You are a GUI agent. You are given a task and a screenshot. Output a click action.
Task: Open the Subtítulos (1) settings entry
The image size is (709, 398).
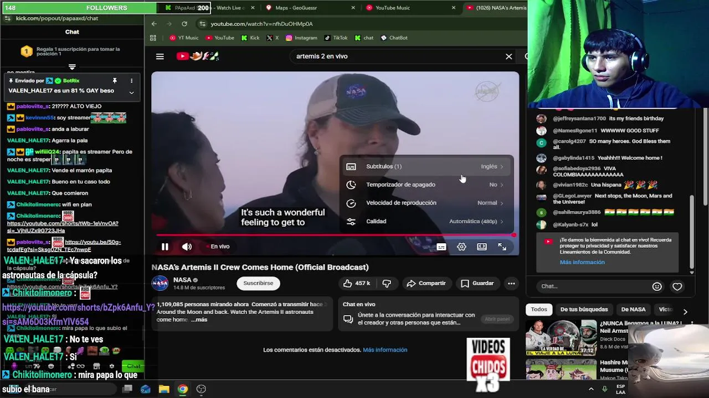pyautogui.click(x=425, y=166)
